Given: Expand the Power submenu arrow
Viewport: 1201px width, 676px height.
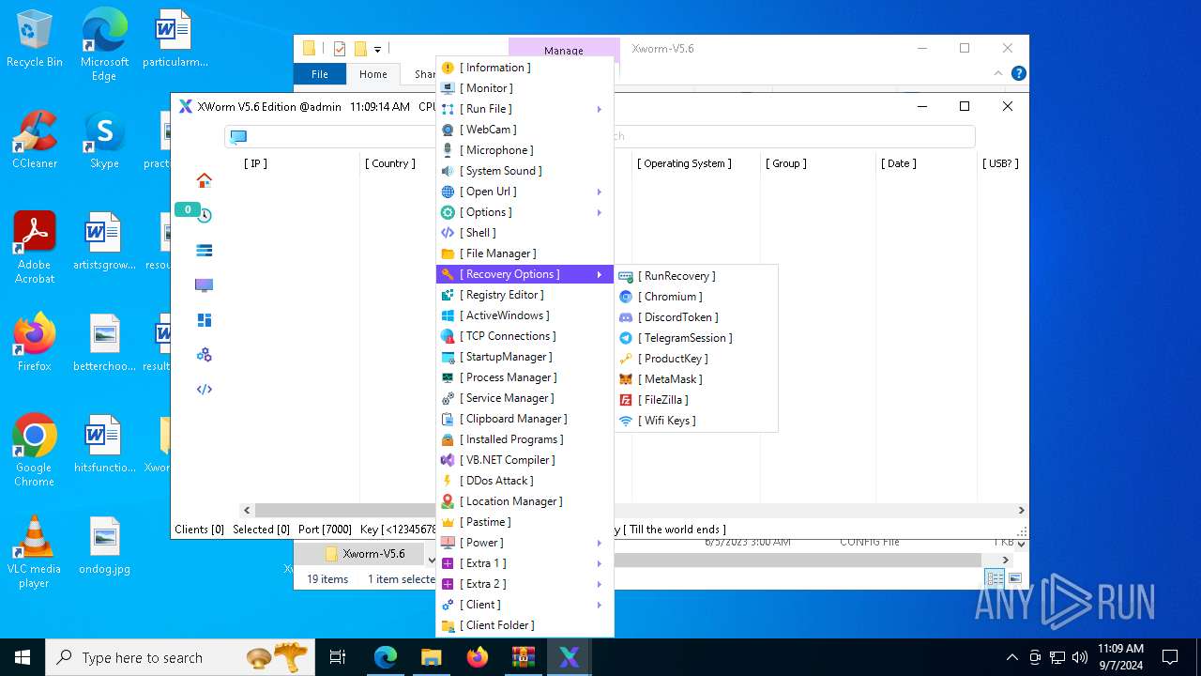Looking at the screenshot, I should pos(599,543).
